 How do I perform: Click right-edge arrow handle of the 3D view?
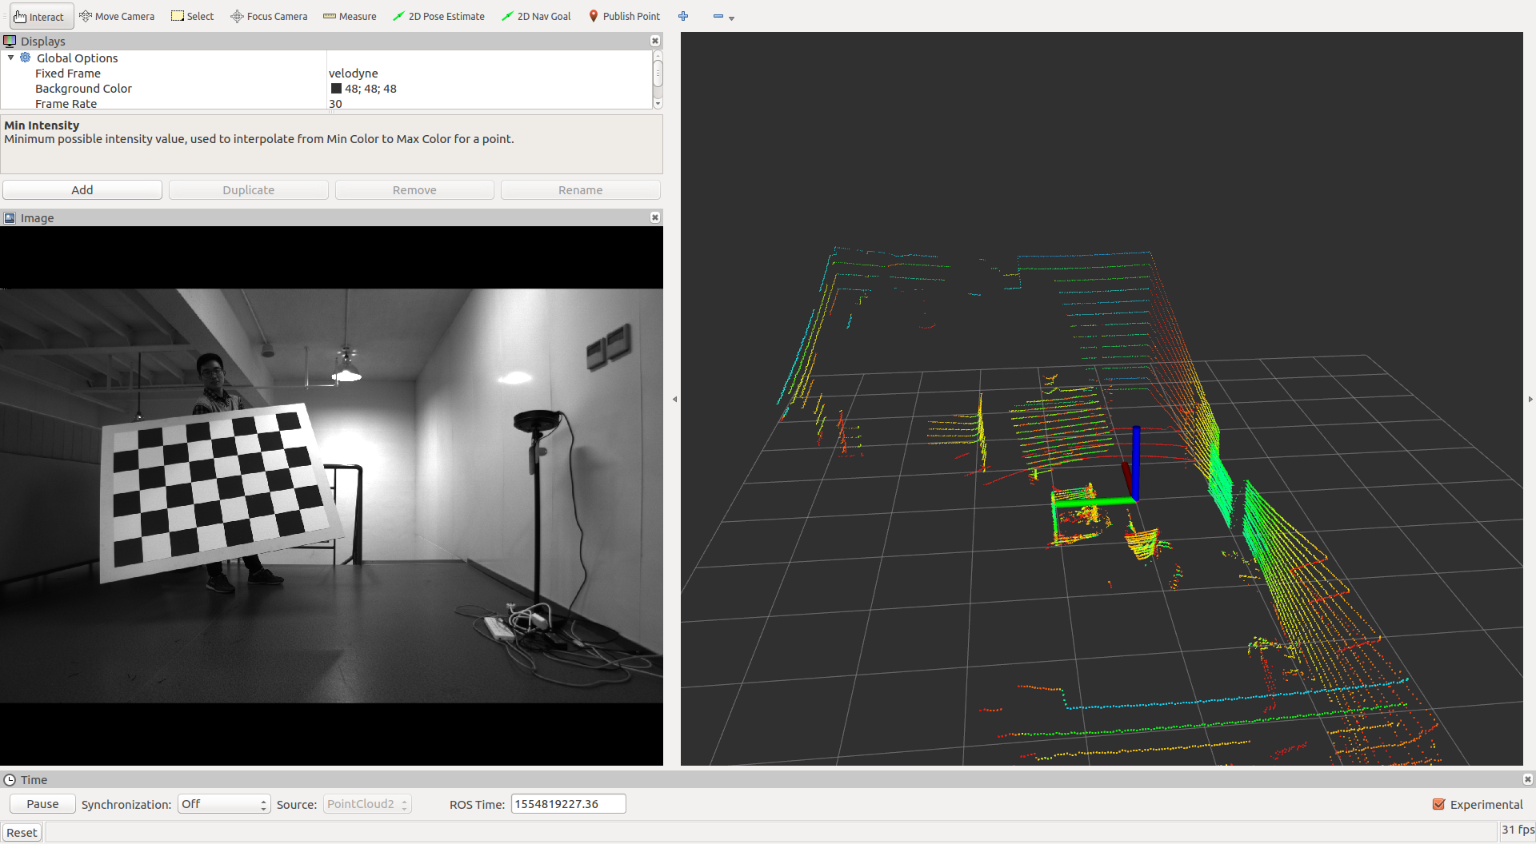1530,399
